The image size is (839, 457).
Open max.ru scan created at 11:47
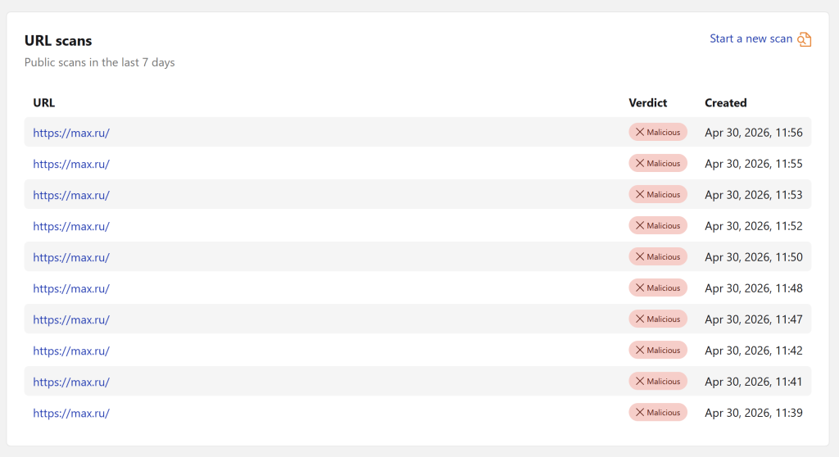[x=71, y=319]
